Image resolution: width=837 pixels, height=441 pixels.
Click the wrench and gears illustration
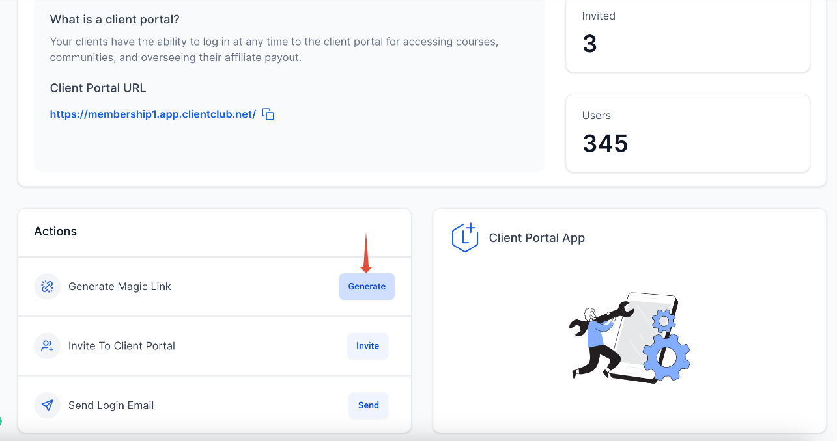click(629, 338)
